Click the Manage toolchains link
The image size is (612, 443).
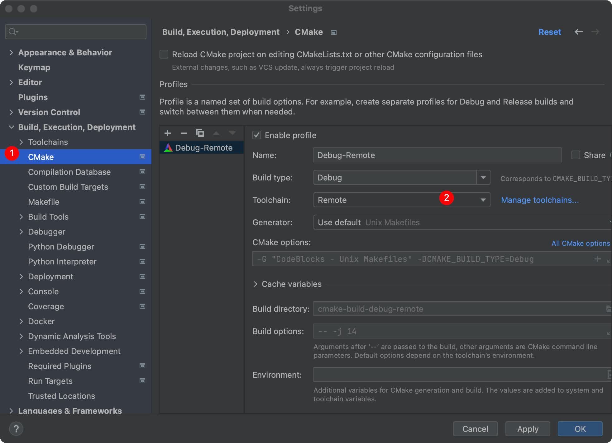pyautogui.click(x=540, y=200)
